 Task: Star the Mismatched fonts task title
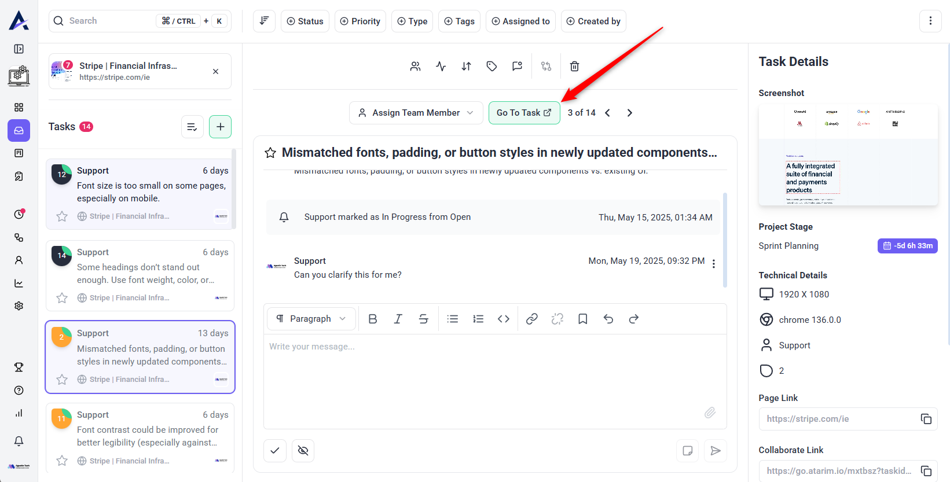click(x=270, y=153)
